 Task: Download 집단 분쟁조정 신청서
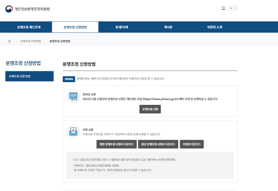click(x=158, y=144)
